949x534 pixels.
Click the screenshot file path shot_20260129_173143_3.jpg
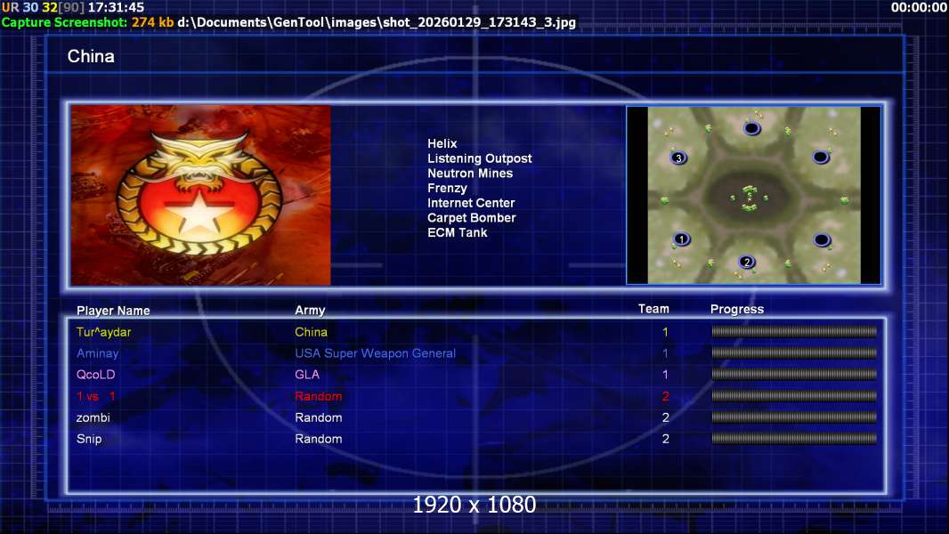(x=377, y=22)
